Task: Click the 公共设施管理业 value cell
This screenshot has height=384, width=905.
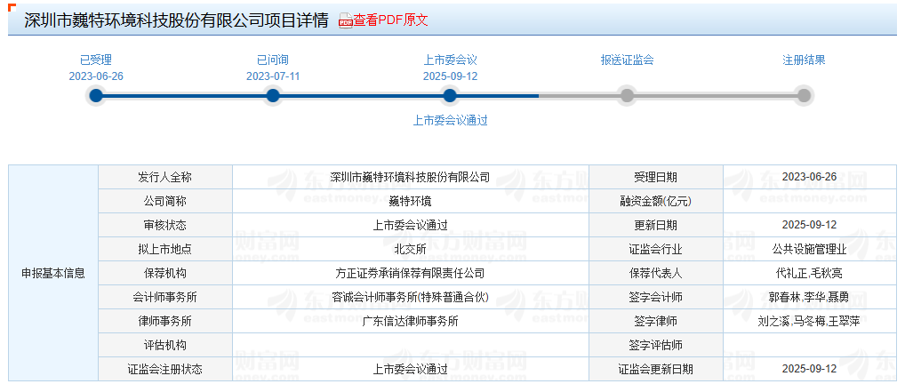Action: pyautogui.click(x=809, y=250)
